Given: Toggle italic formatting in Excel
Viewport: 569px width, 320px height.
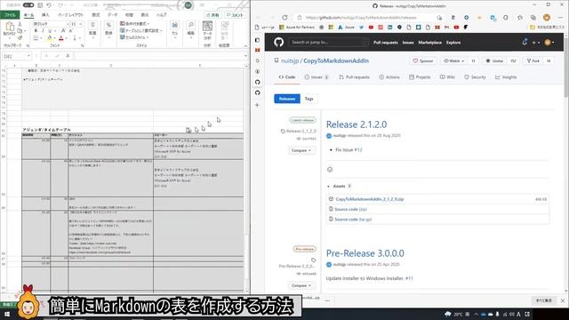Looking at the screenshot, I should tap(43, 31).
